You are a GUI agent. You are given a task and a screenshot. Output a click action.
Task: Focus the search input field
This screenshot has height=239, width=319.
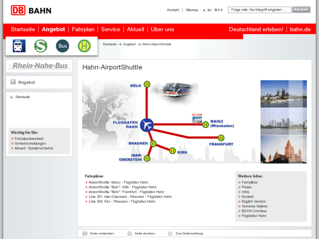click(x=259, y=10)
